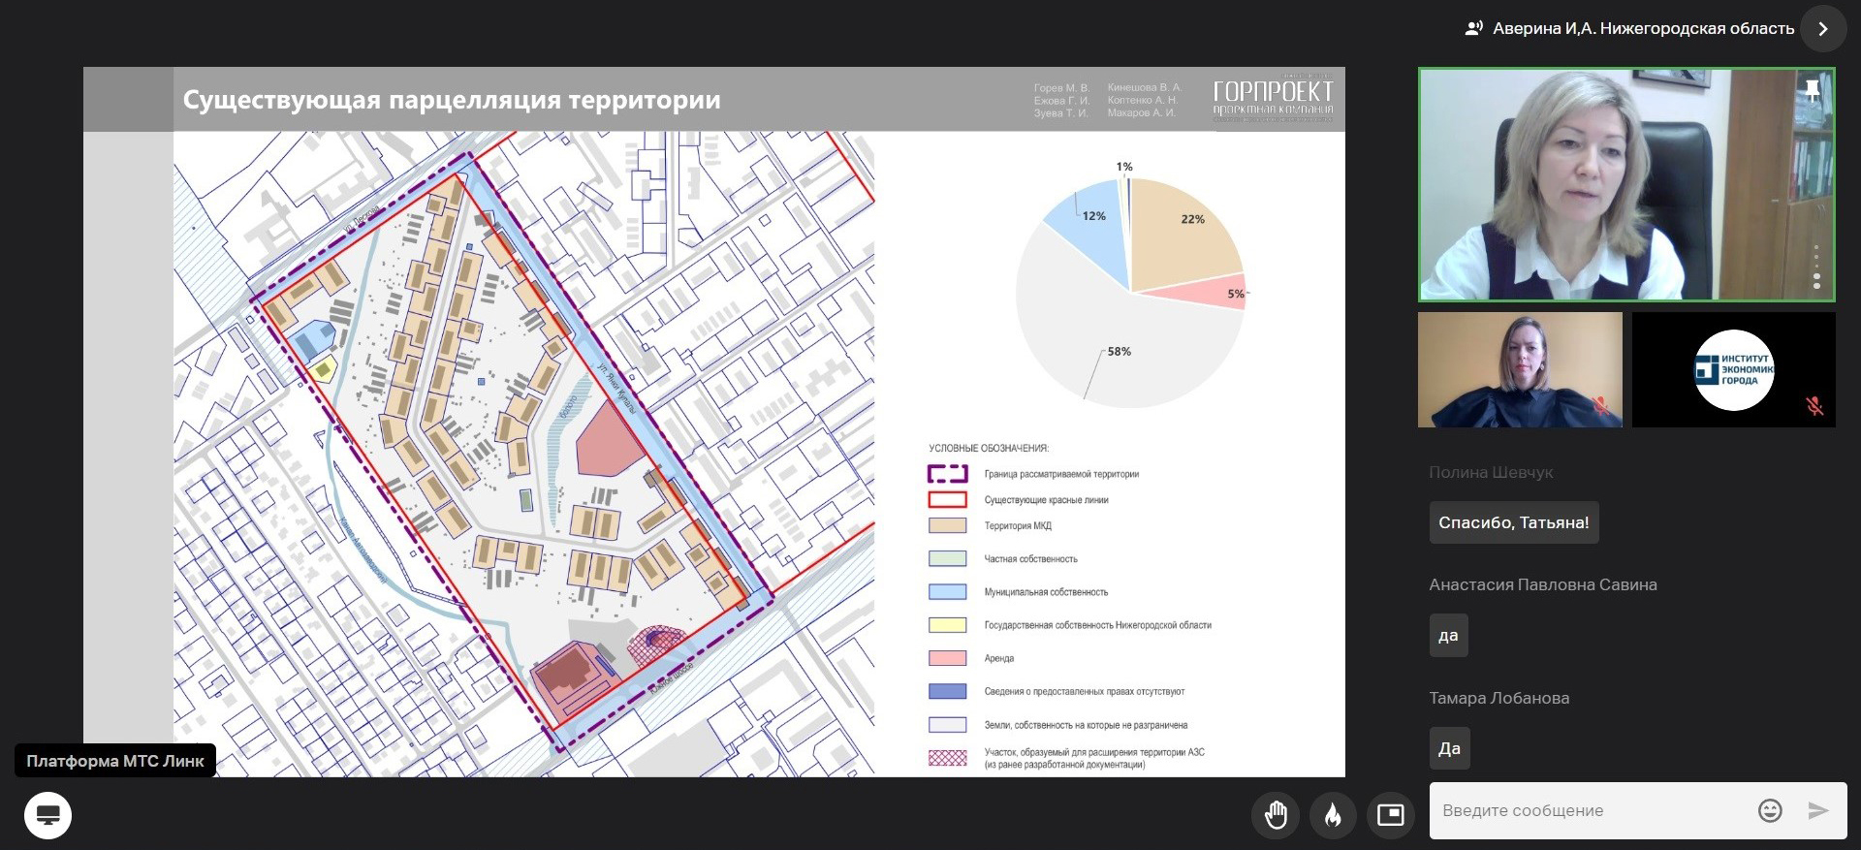Click the Платформа МТС Линк label

(115, 761)
